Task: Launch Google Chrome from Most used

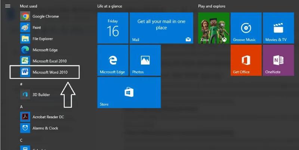Action: point(40,16)
